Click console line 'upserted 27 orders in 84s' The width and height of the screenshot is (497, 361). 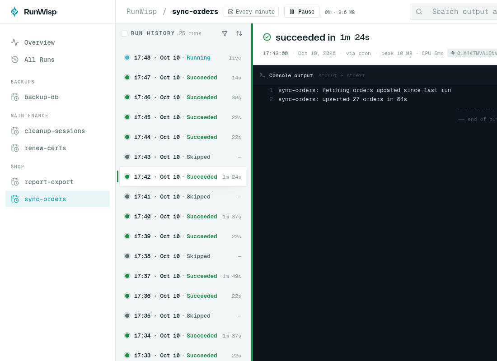click(x=342, y=99)
